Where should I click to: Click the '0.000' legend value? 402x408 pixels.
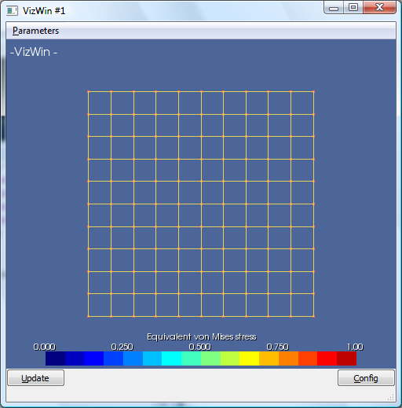click(x=44, y=347)
